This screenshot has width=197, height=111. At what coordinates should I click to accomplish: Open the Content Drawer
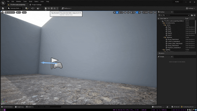click(7, 107)
